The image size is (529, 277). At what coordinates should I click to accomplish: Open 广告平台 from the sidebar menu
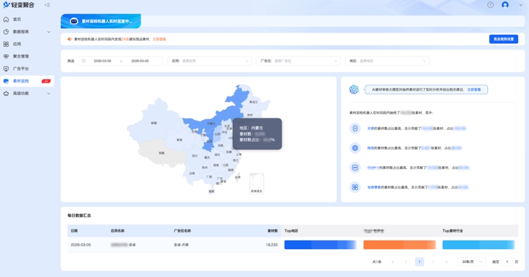coord(21,69)
